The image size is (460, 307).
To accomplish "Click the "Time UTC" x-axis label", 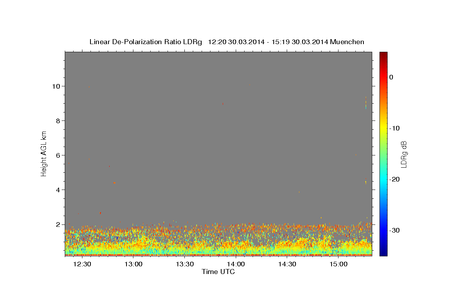I will point(218,272).
